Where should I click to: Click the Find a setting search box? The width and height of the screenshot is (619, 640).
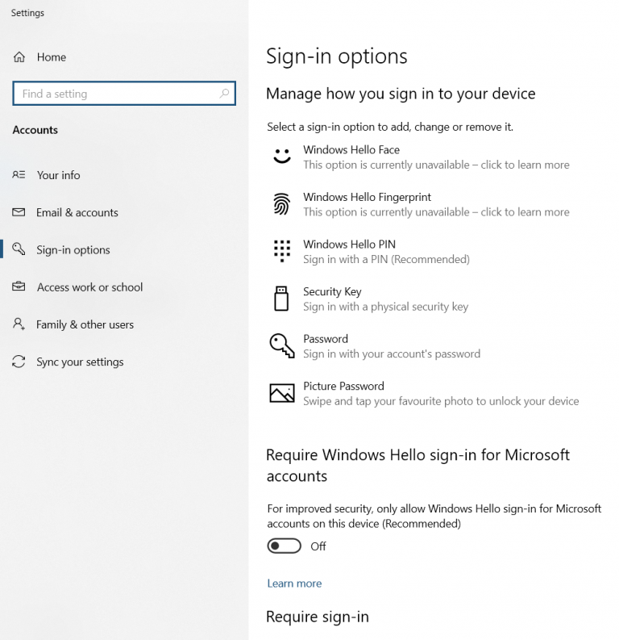(x=117, y=94)
